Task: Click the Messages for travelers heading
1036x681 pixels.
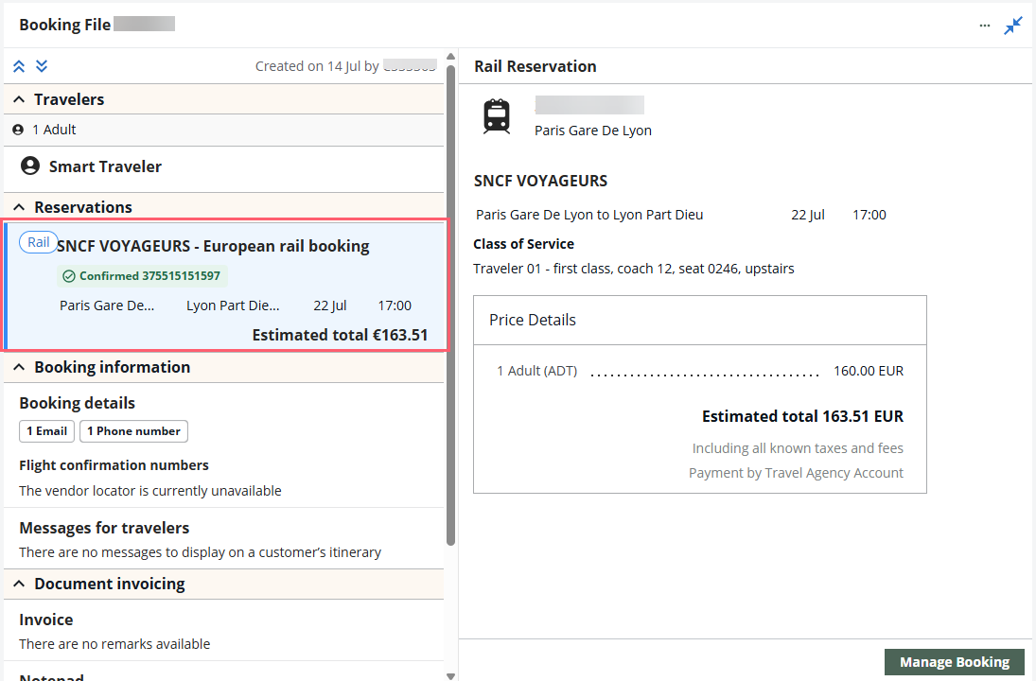Action: 104,528
